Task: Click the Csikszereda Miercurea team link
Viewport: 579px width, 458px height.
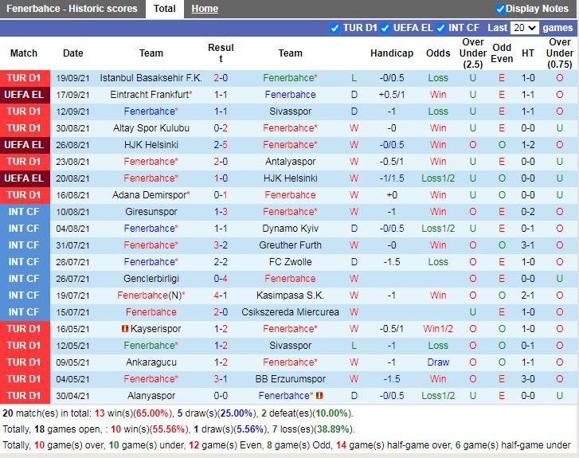Action: 290,312
